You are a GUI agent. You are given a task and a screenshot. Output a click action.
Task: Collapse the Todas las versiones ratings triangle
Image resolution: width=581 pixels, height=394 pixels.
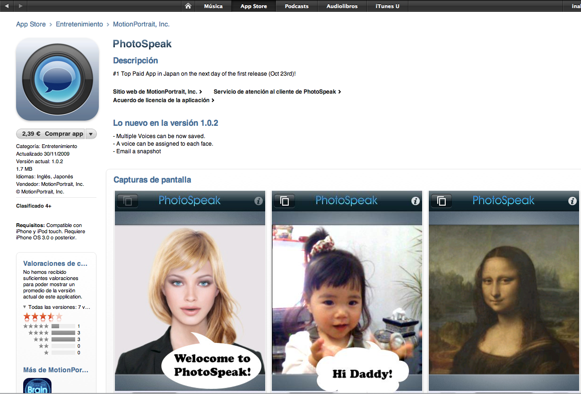click(25, 307)
